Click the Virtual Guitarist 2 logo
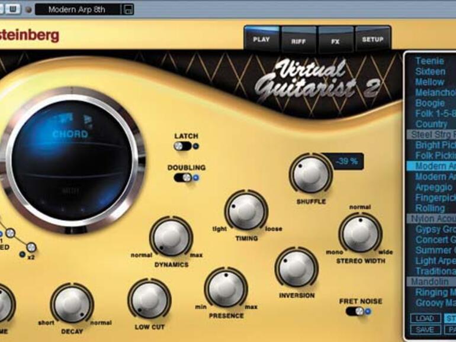Image resolution: width=456 pixels, height=342 pixels. (317, 80)
